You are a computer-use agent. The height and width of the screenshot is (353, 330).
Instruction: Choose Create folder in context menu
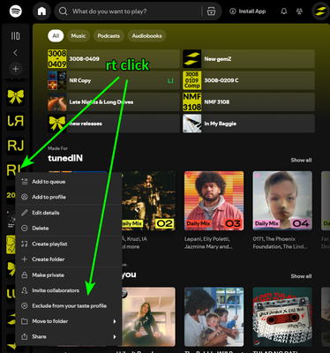(x=69, y=259)
